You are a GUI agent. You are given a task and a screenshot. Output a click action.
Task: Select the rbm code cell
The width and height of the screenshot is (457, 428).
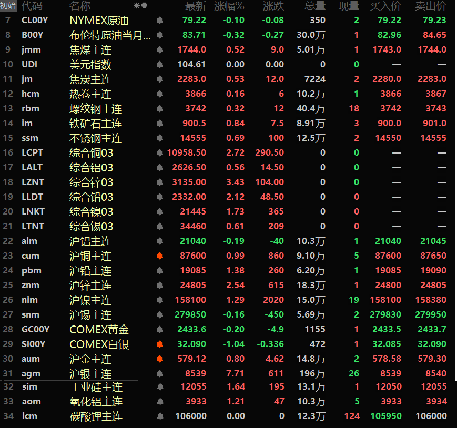coord(31,109)
